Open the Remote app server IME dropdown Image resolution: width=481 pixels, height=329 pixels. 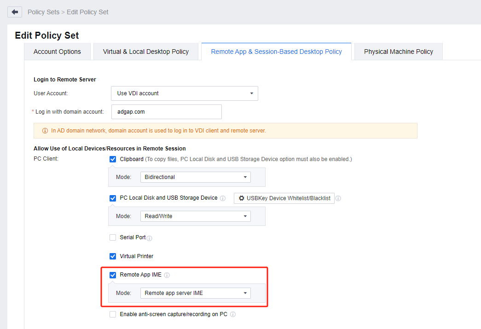coord(195,293)
